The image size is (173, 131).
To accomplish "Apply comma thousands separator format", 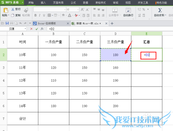I will (148, 9).
